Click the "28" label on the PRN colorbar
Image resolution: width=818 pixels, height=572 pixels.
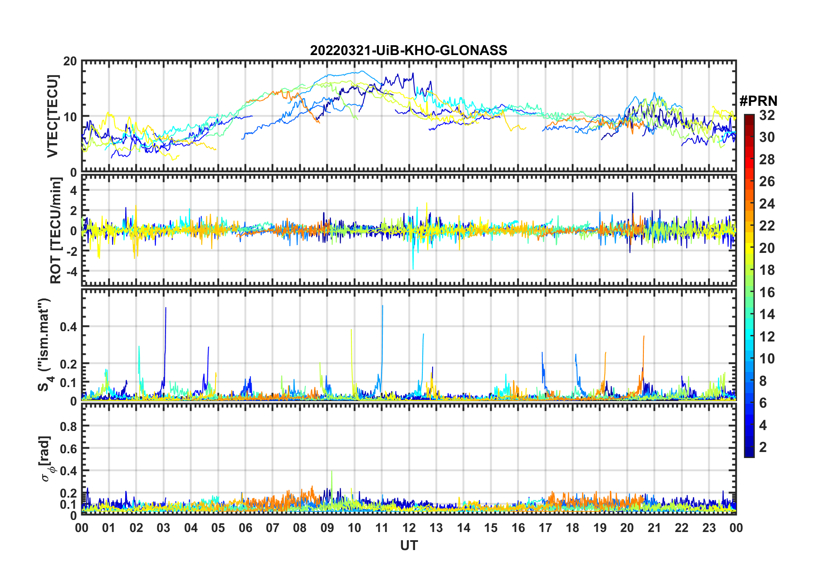coord(767,160)
